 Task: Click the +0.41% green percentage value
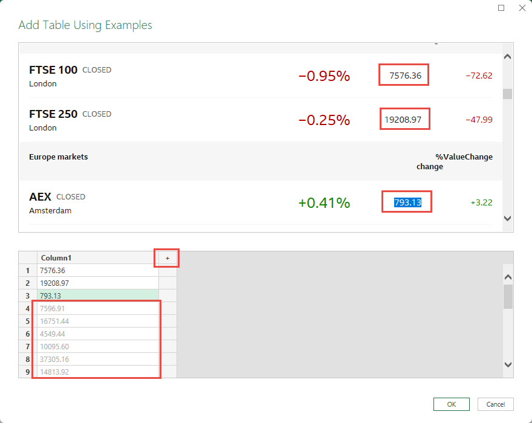pyautogui.click(x=325, y=203)
